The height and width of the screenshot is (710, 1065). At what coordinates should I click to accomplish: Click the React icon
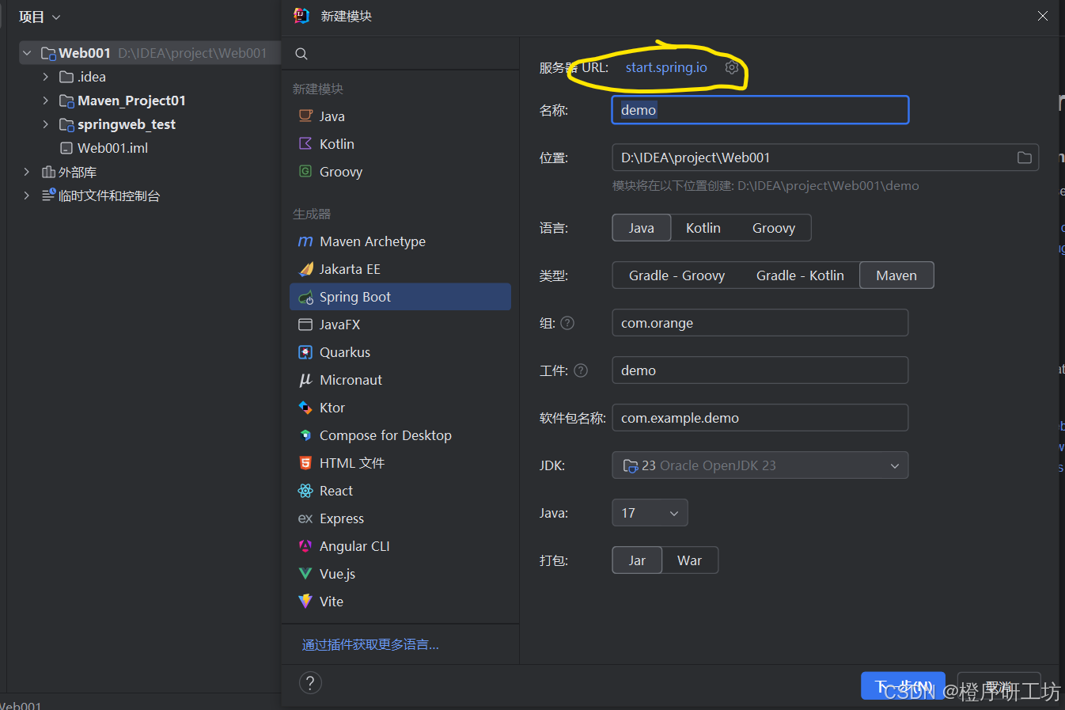click(x=305, y=491)
